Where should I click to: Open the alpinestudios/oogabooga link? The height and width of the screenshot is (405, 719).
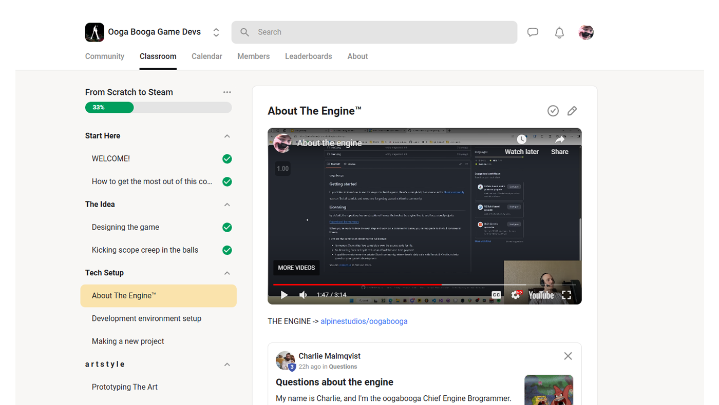click(x=364, y=321)
